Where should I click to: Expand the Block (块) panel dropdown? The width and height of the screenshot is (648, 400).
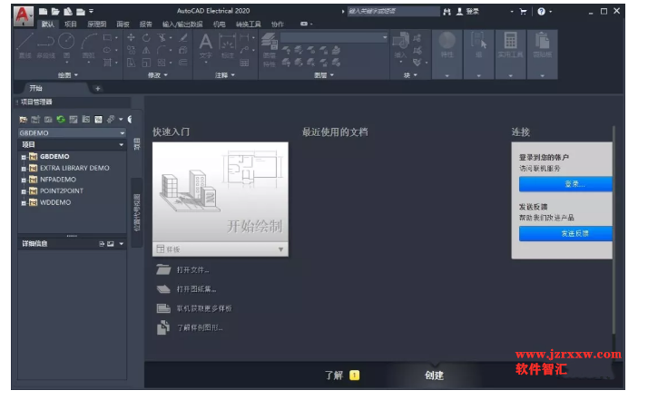coord(410,75)
